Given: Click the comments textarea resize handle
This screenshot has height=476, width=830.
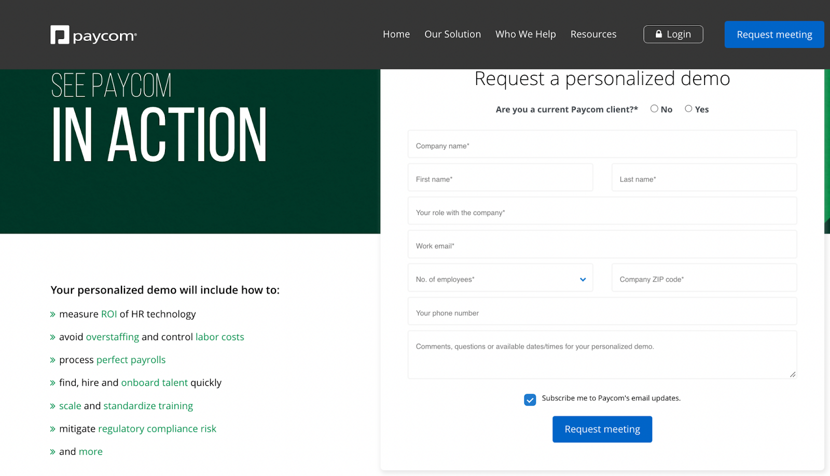Looking at the screenshot, I should pos(793,374).
